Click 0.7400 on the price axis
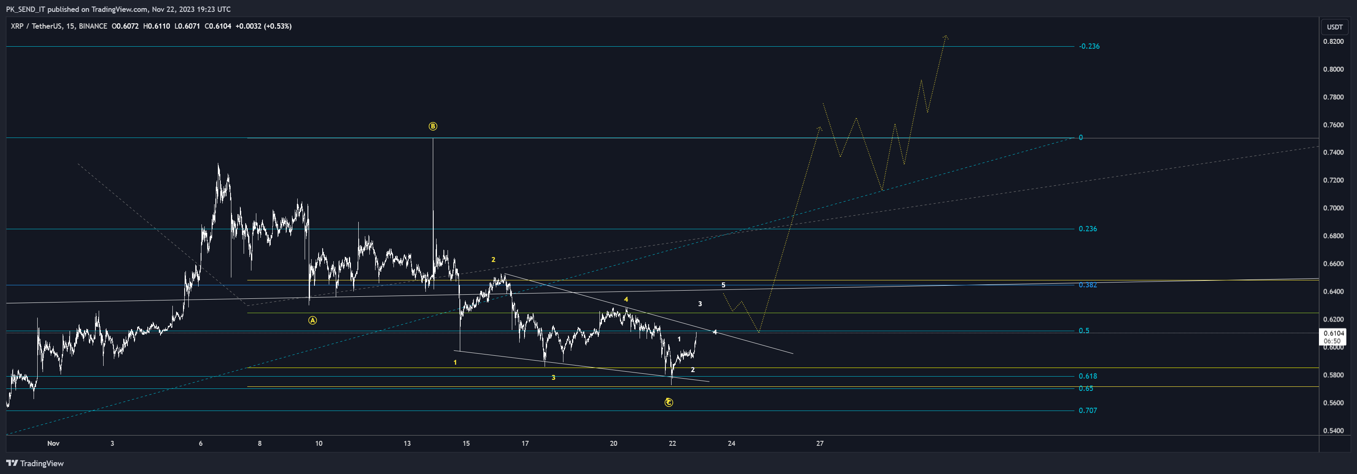The image size is (1357, 474). (1333, 153)
